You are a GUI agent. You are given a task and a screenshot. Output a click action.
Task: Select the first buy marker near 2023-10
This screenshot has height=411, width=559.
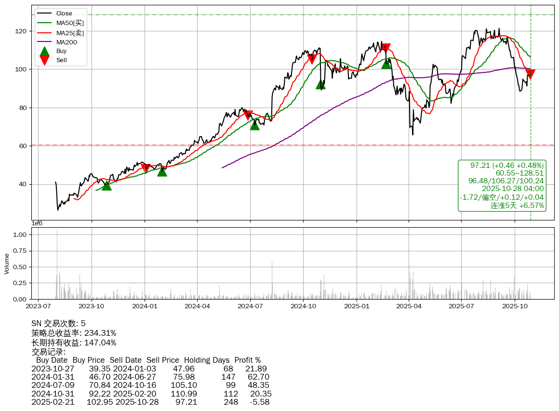(x=106, y=185)
